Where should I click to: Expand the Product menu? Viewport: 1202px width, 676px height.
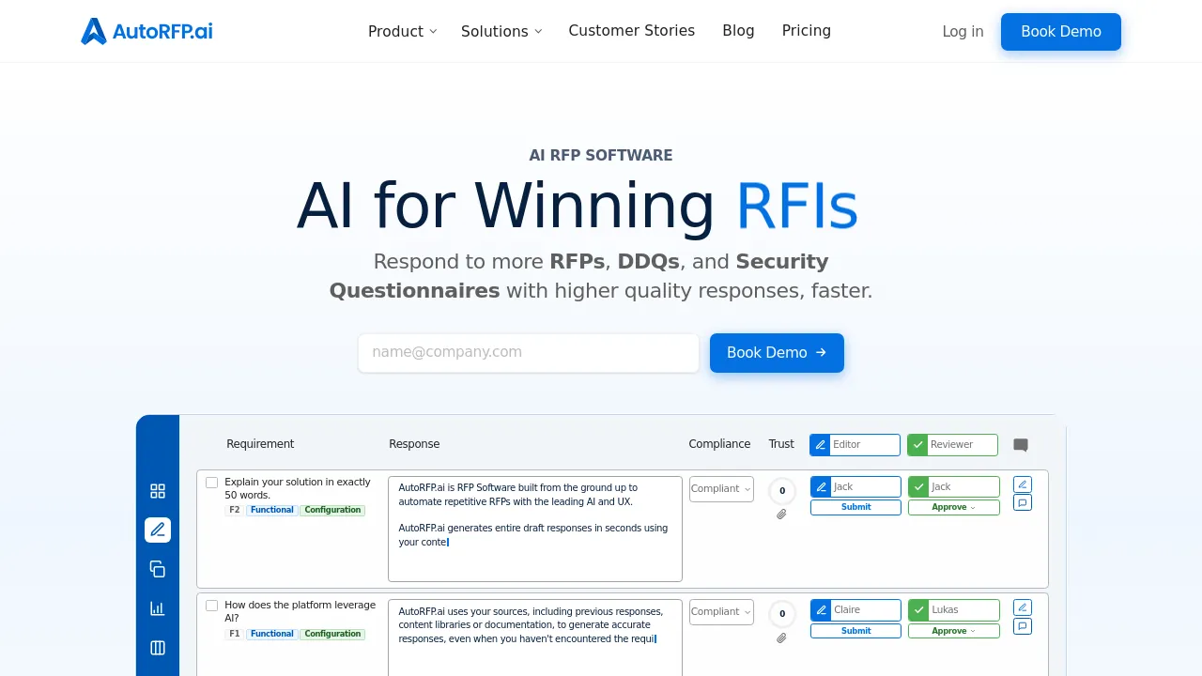[402, 31]
